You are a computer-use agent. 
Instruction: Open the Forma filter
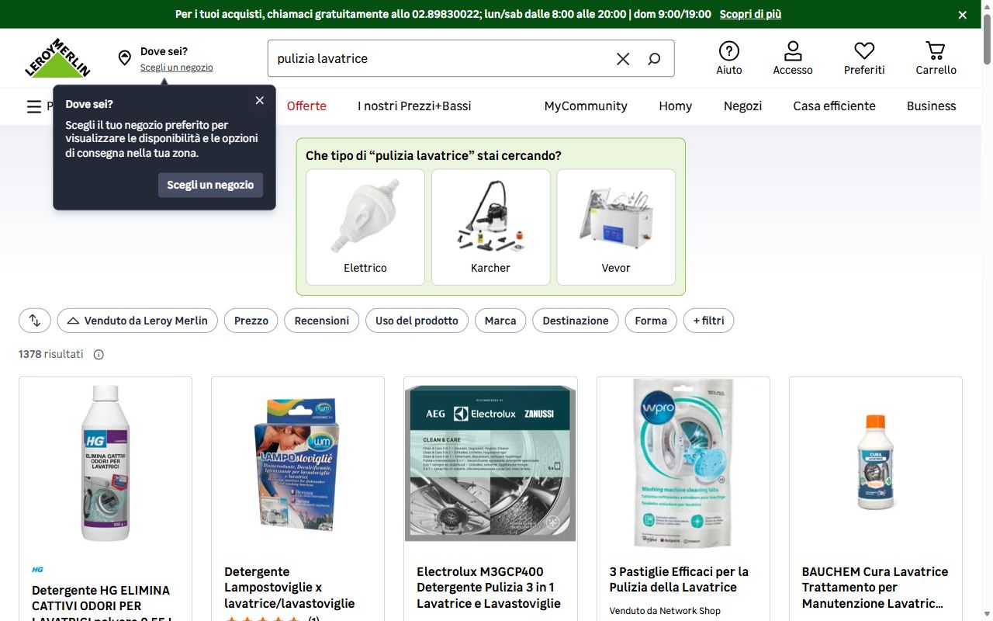(651, 321)
